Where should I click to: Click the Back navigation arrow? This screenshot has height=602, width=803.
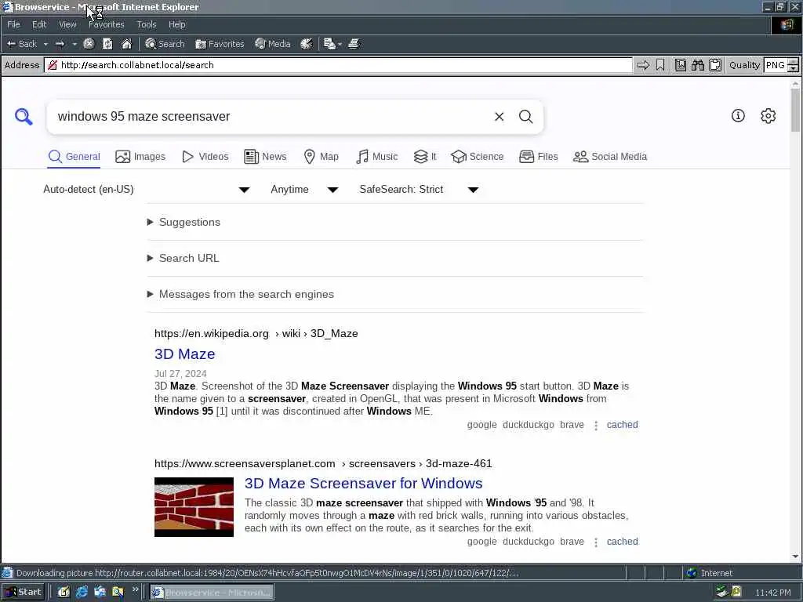pyautogui.click(x=21, y=44)
